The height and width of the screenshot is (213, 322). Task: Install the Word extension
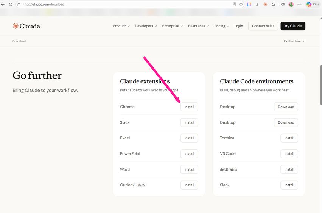click(189, 169)
